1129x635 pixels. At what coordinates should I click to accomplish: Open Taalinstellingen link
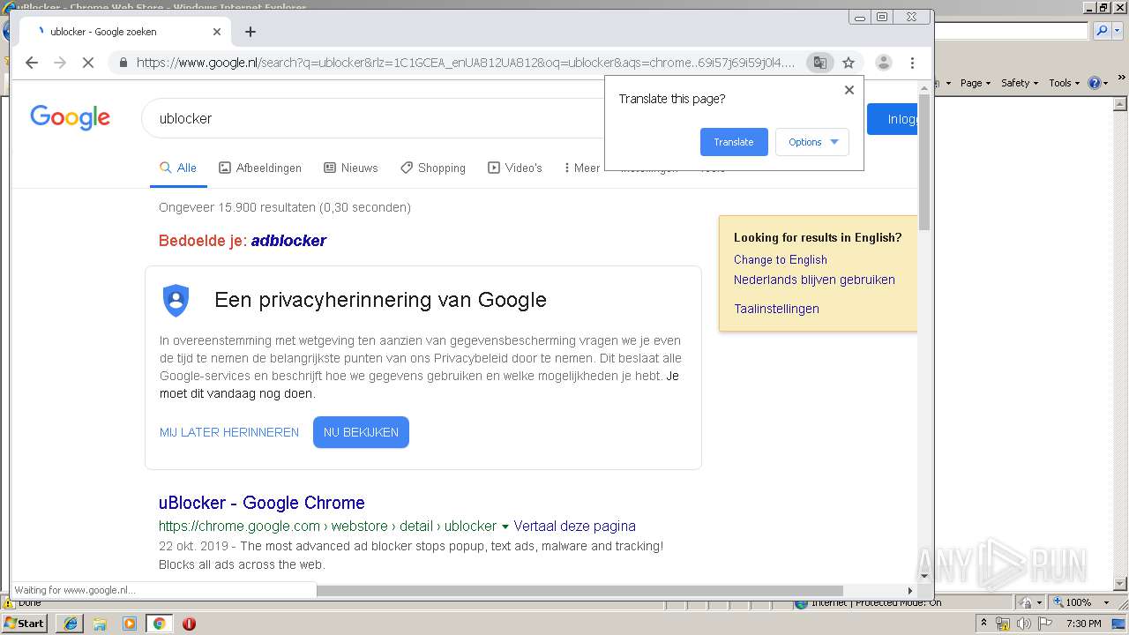776,309
